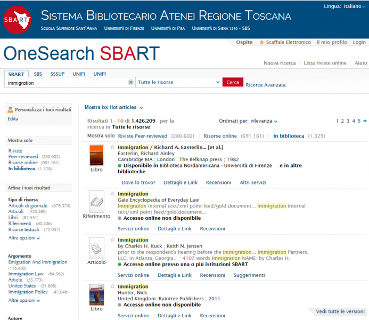Screen dimensions: 369x320
Task: Switch to the UNIFI search tab
Action: (79, 74)
